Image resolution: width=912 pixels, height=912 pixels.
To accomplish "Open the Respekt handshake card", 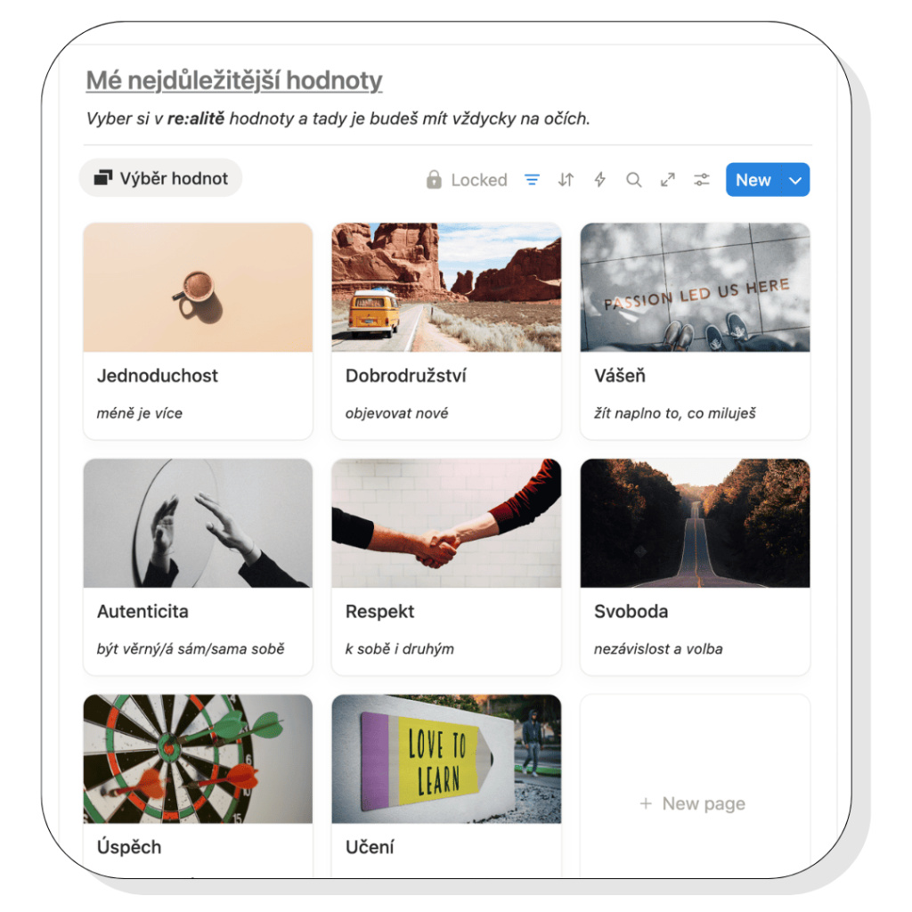I will tap(446, 566).
